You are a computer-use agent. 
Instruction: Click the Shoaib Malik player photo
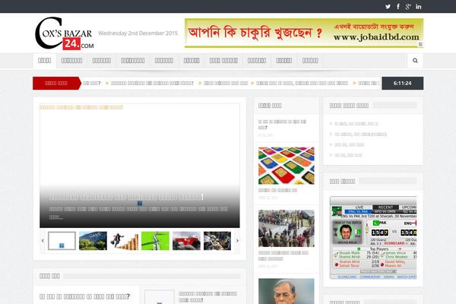tap(347, 232)
